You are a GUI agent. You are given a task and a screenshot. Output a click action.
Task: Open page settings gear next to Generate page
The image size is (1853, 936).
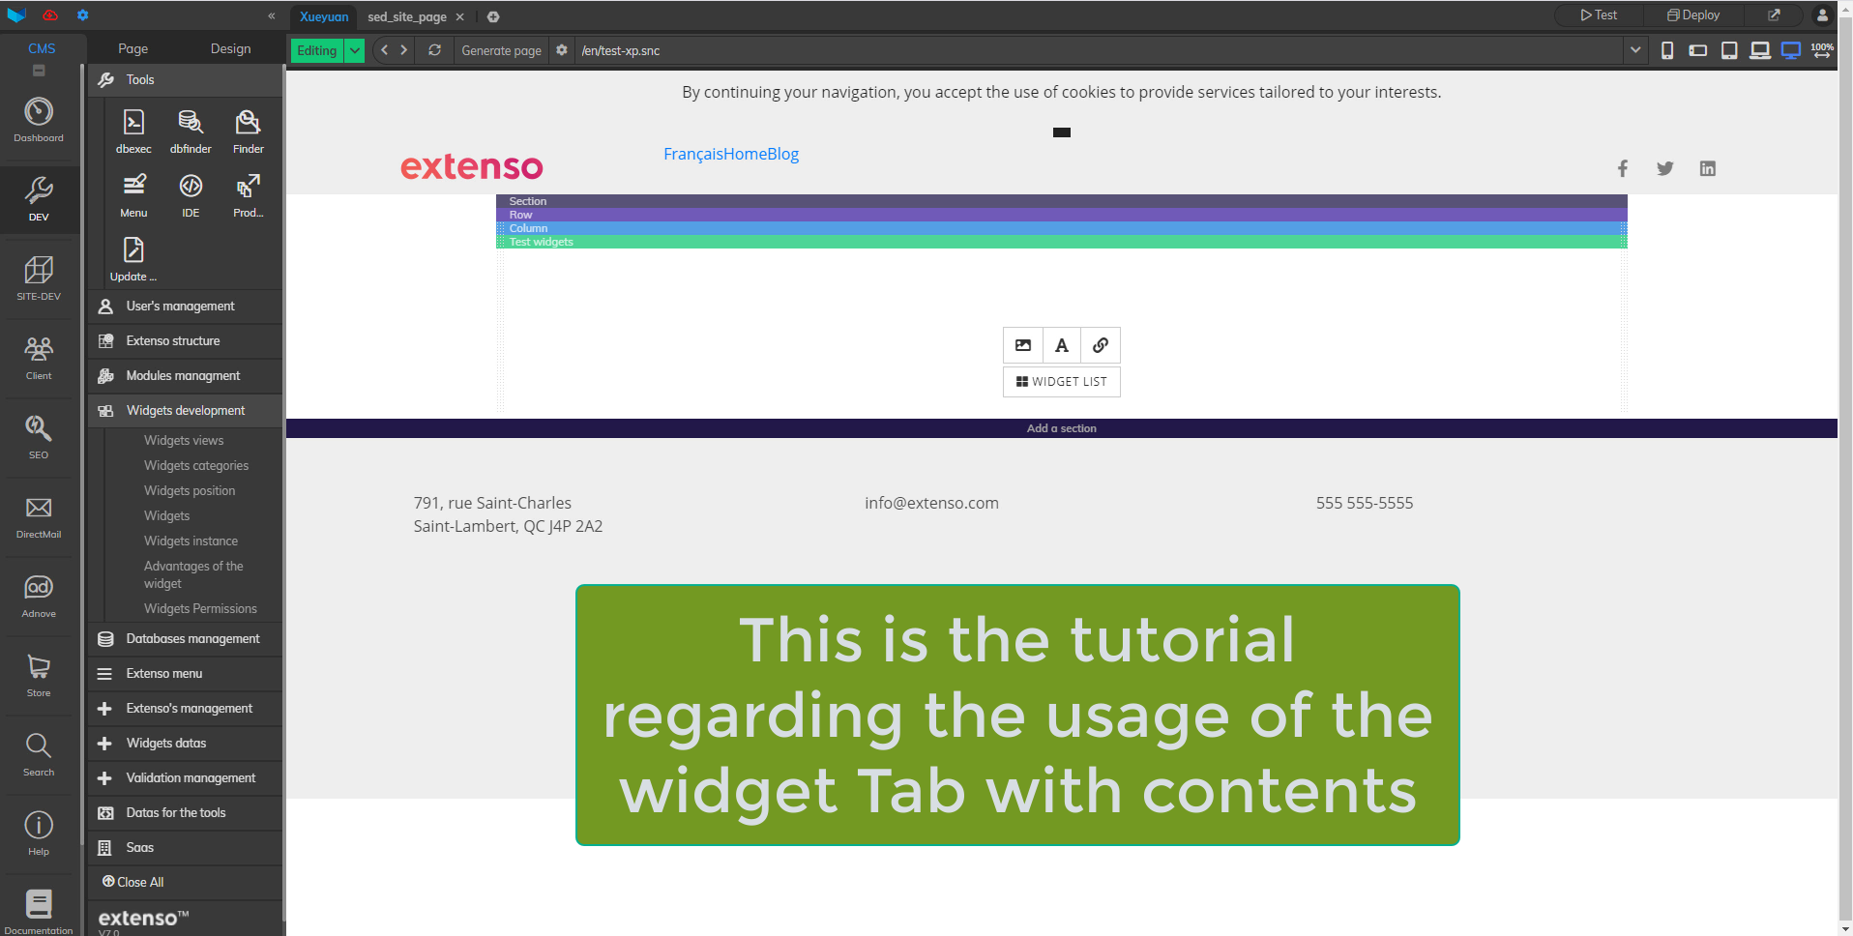coord(562,50)
